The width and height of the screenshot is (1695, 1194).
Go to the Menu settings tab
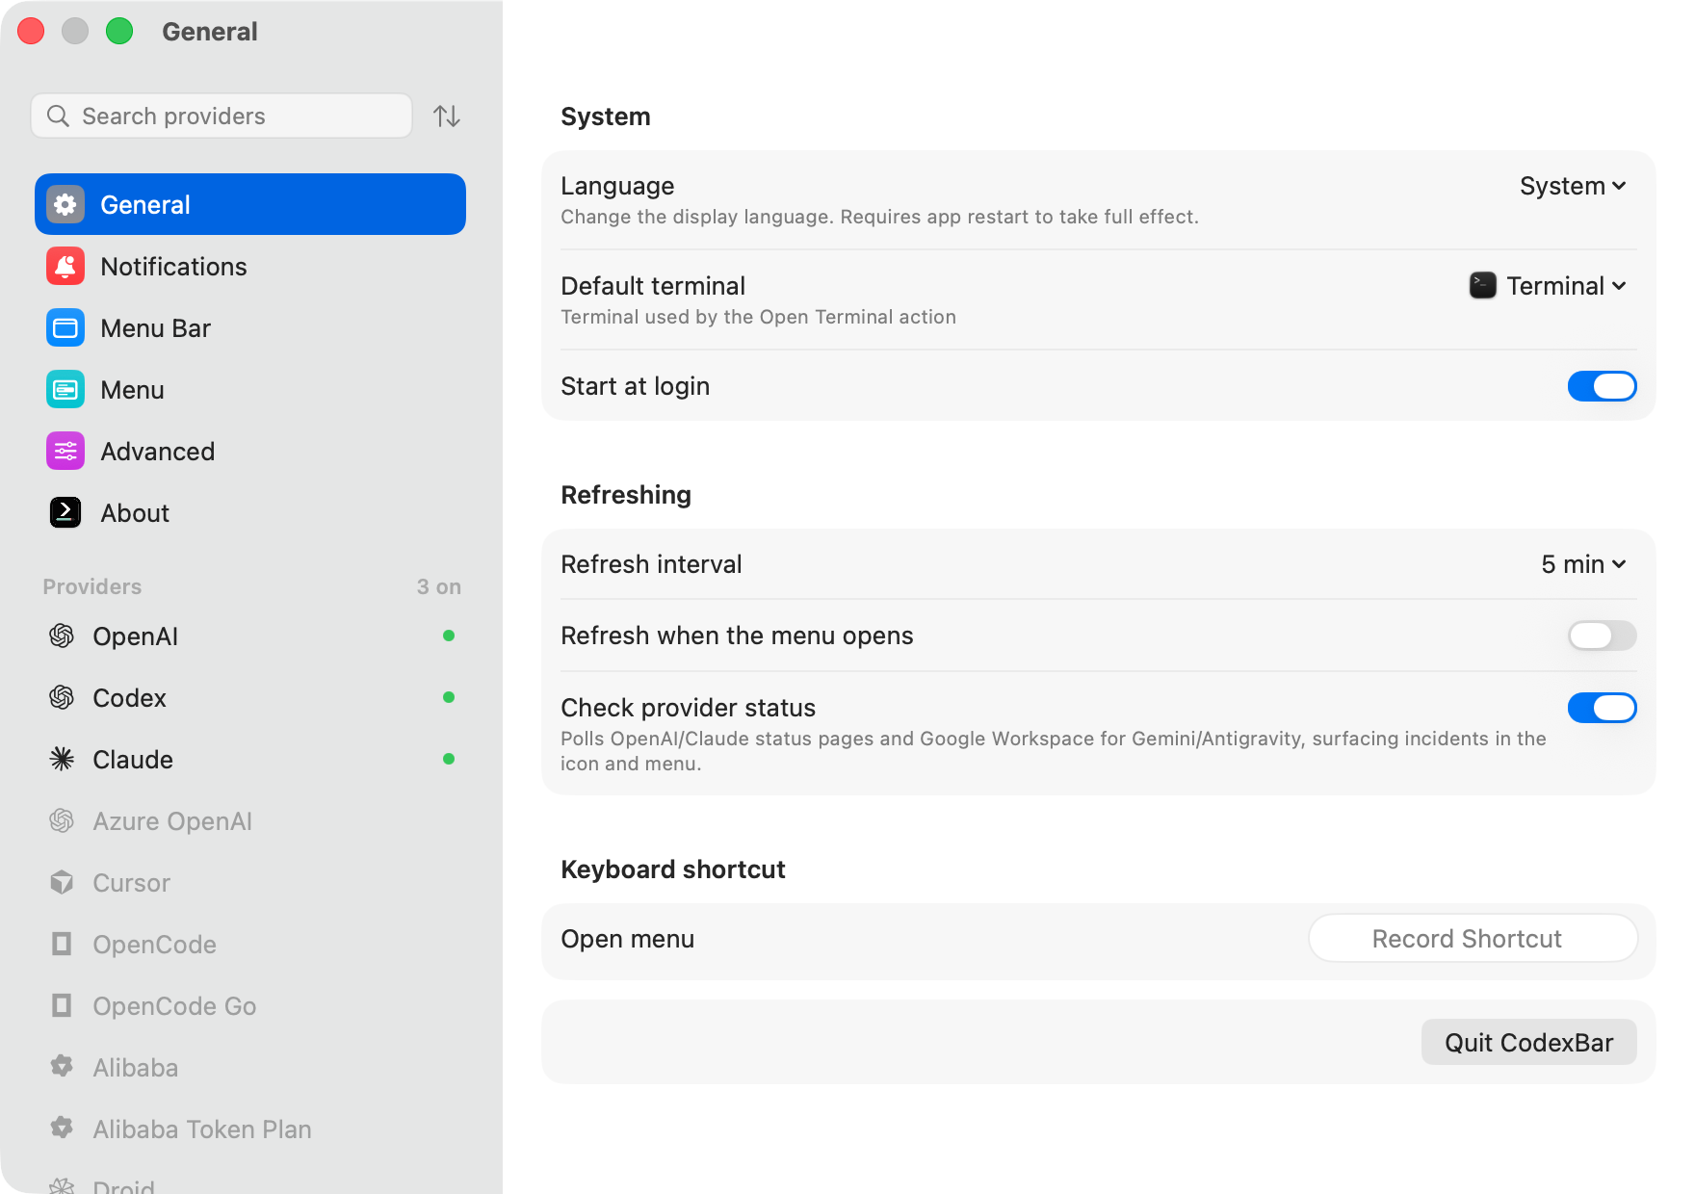pos(250,389)
